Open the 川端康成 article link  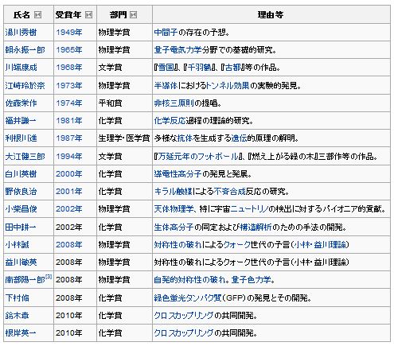(x=21, y=68)
